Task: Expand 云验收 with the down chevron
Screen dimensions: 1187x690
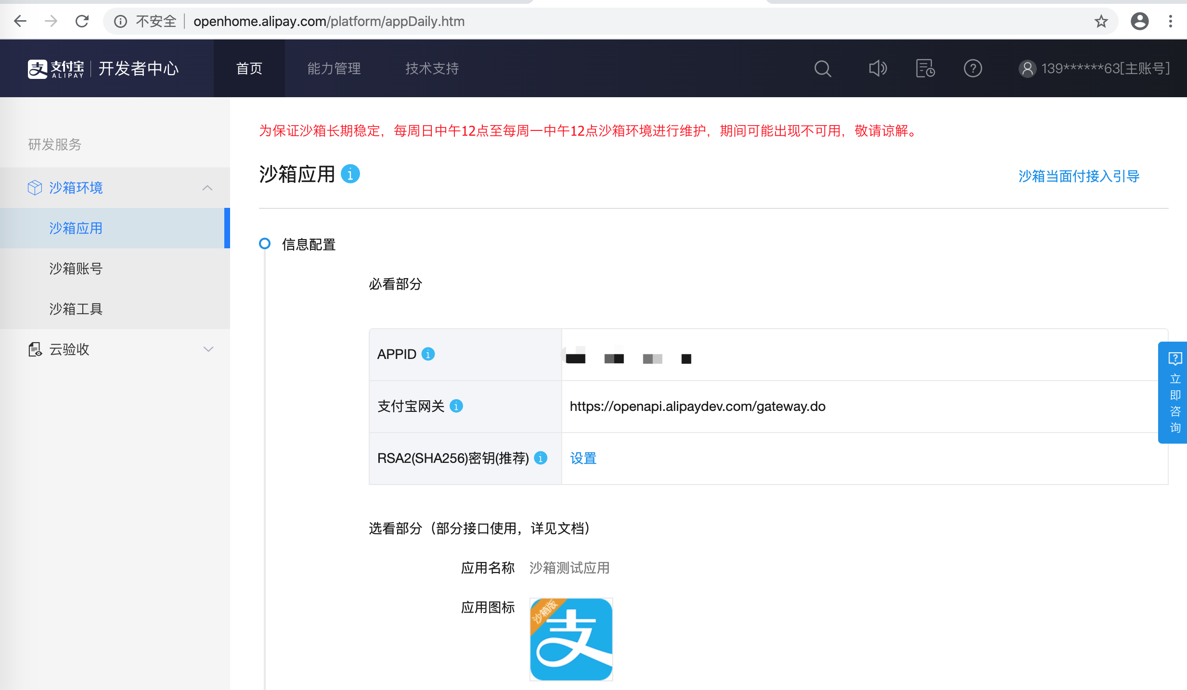Action: 208,349
